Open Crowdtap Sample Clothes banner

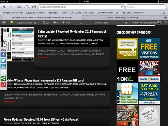click(x=127, y=115)
